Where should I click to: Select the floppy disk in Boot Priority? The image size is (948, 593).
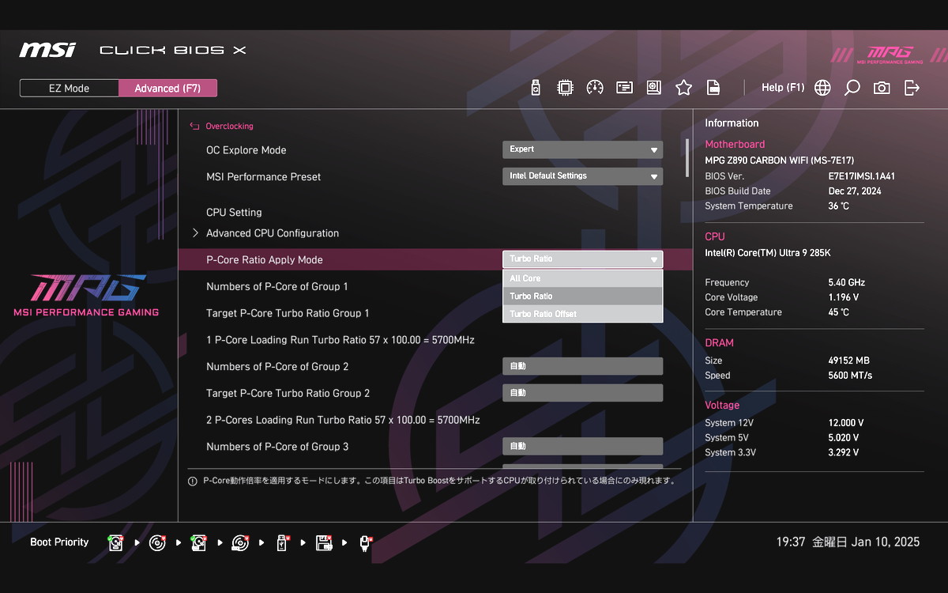[323, 542]
